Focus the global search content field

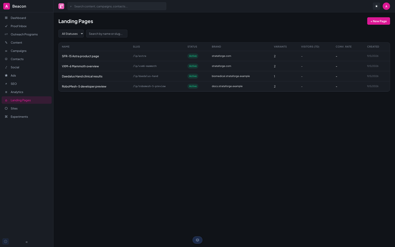click(x=117, y=6)
